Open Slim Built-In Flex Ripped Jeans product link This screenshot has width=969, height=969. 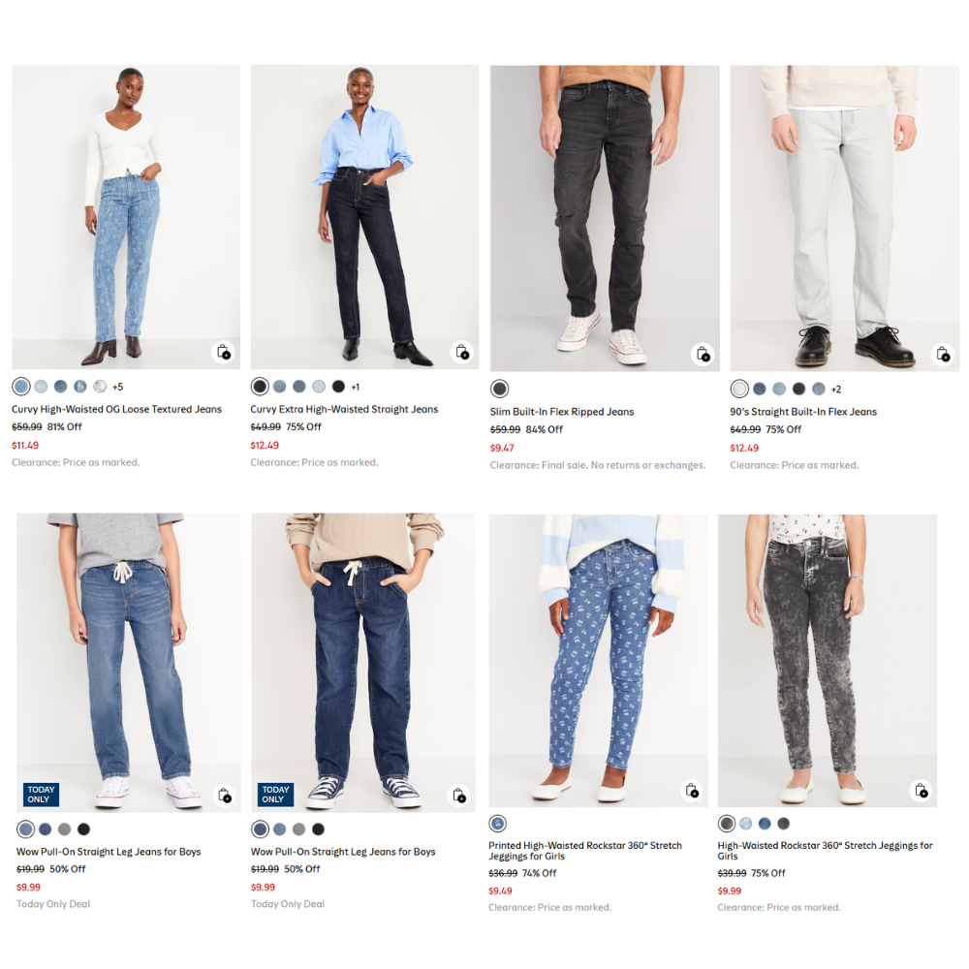(562, 412)
